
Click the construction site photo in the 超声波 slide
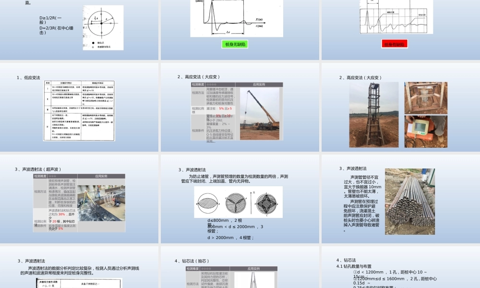pyautogui.click(x=101, y=203)
